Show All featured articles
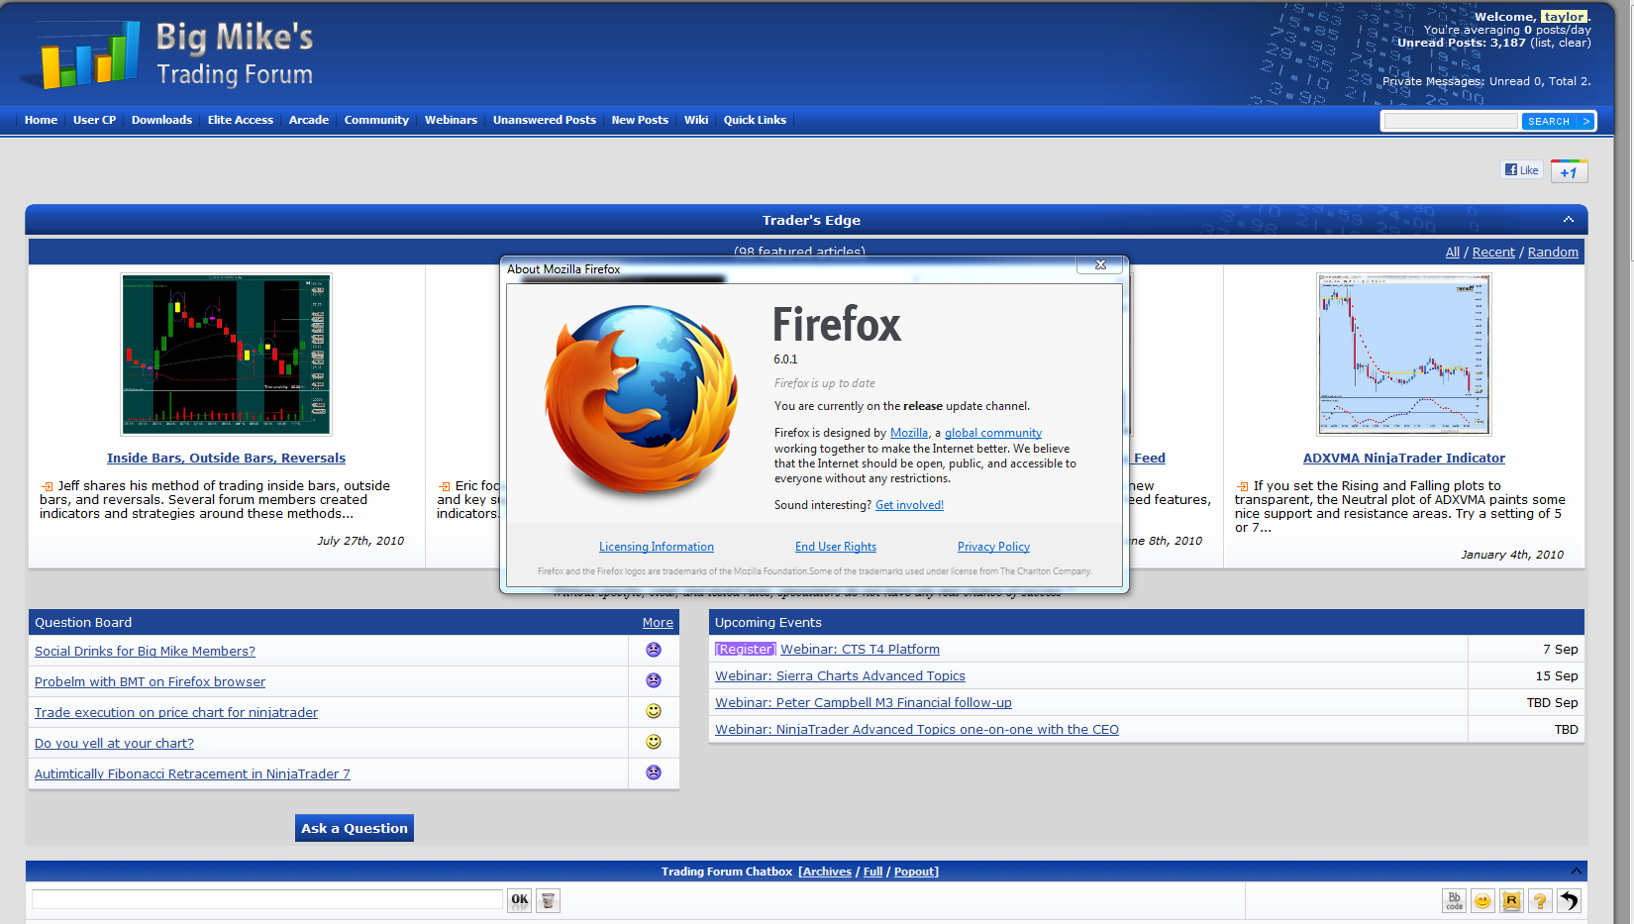 [1453, 253]
